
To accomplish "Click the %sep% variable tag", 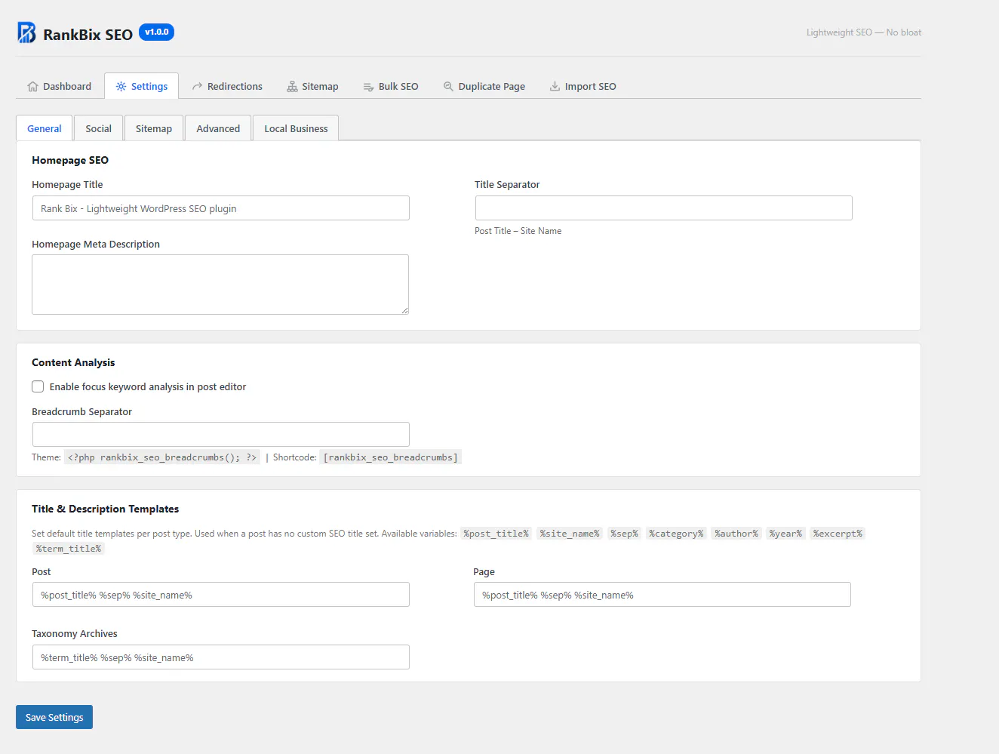I will coord(624,534).
